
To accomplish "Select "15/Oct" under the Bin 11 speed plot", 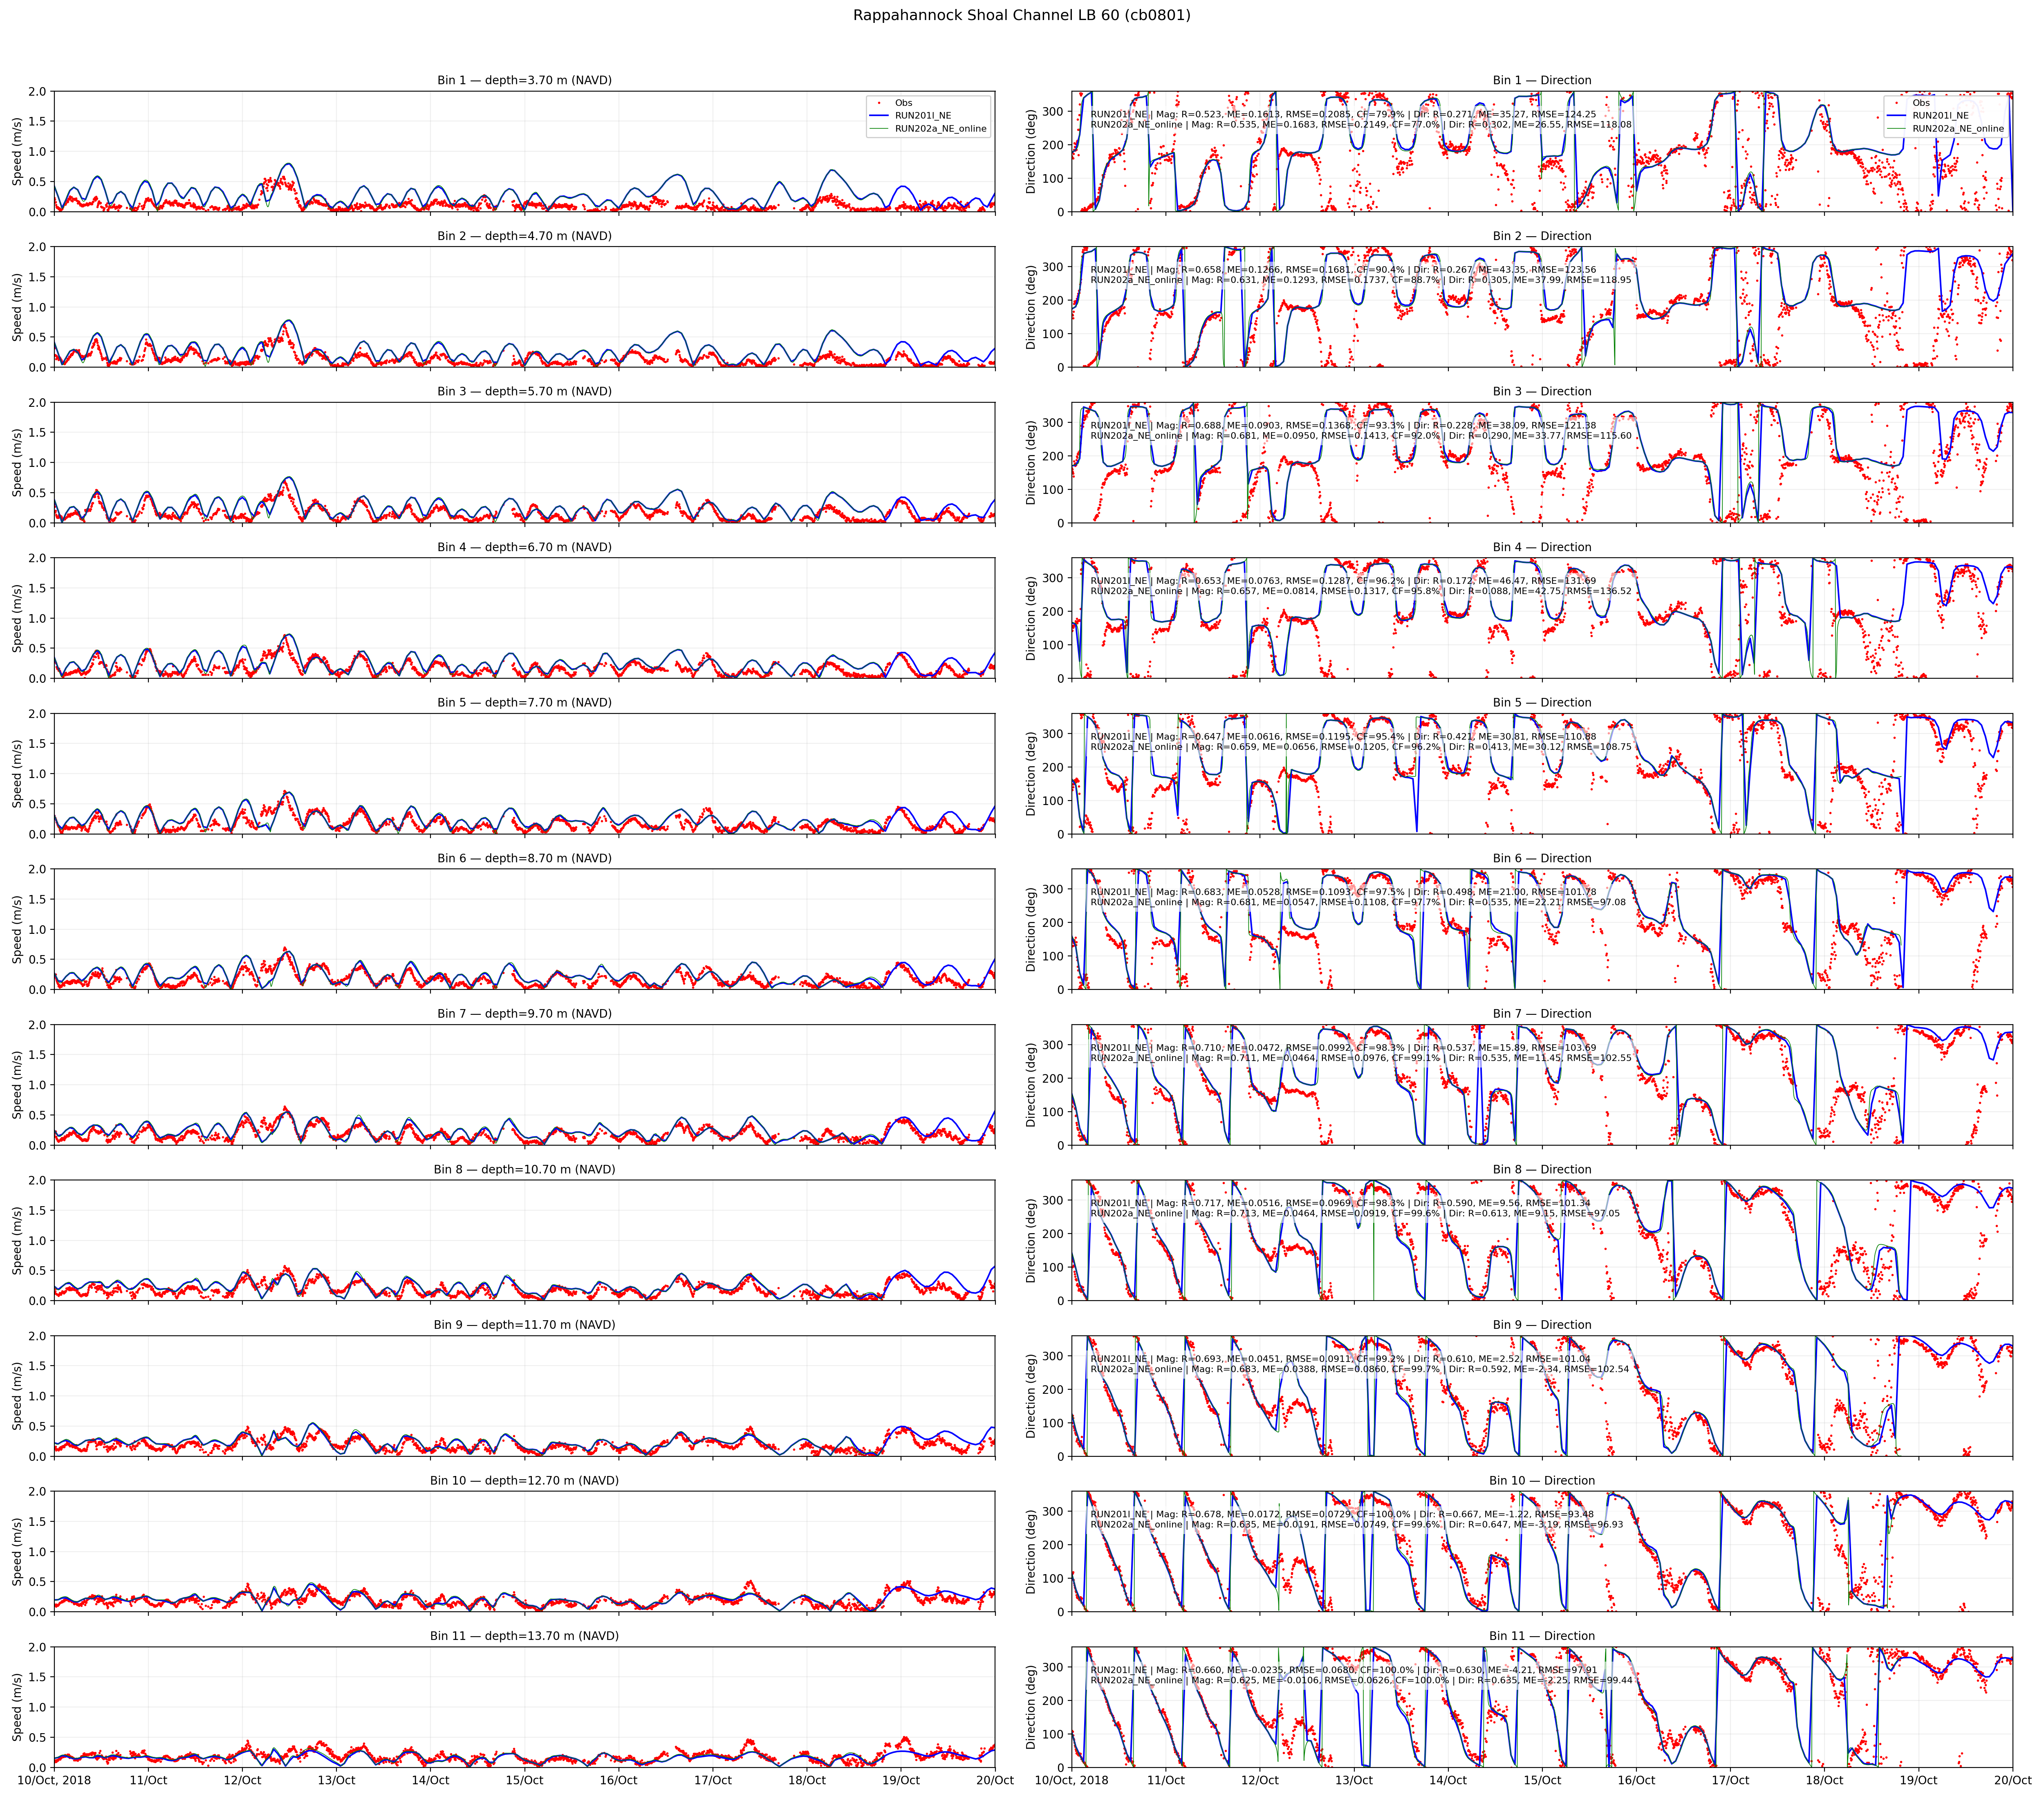I will (524, 1781).
